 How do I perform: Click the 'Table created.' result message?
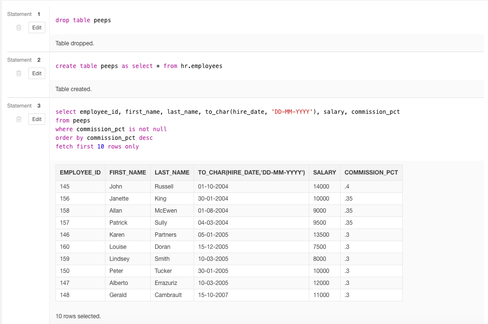pyautogui.click(x=73, y=89)
